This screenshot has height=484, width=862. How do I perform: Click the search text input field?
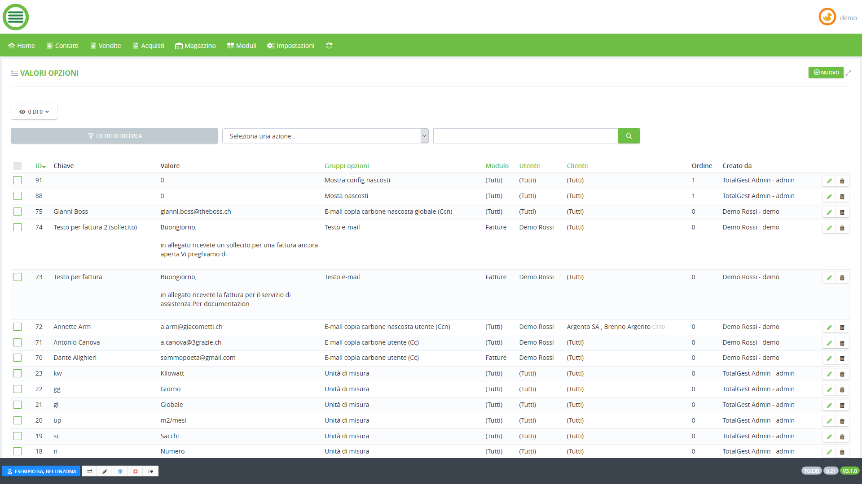[x=525, y=136]
